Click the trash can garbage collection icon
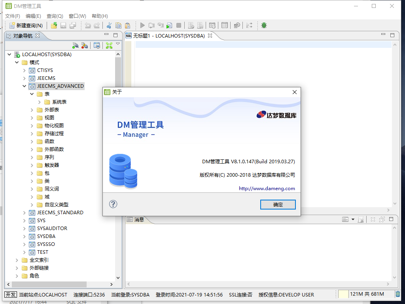 [x=398, y=294]
